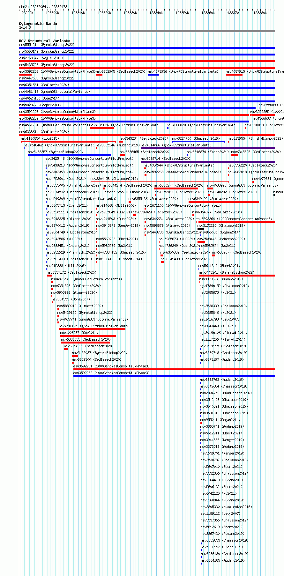Image resolution: width=284 pixels, height=576 pixels.
Task: Select the esv2760647 (Vogler2010) variant label
Action: click(x=41, y=58)
